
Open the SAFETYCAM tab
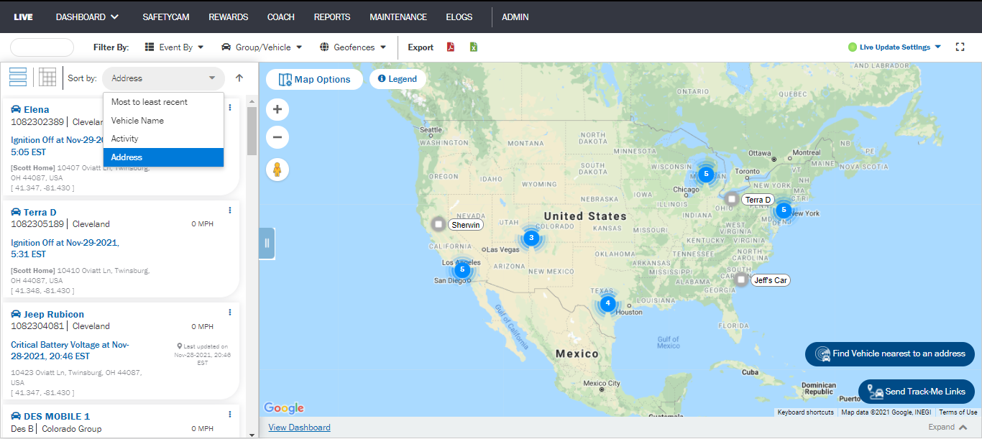coord(166,17)
